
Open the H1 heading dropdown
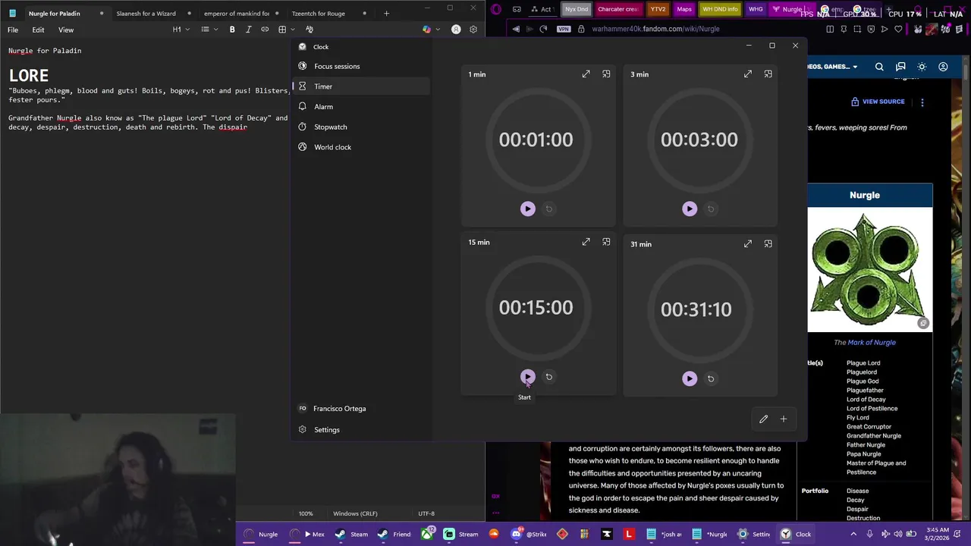pos(181,30)
